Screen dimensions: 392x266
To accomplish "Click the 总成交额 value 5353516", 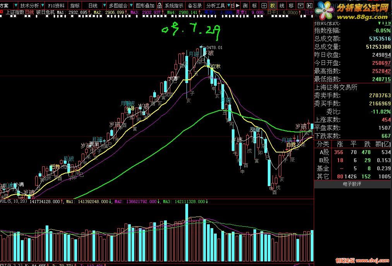I will [x=380, y=39].
